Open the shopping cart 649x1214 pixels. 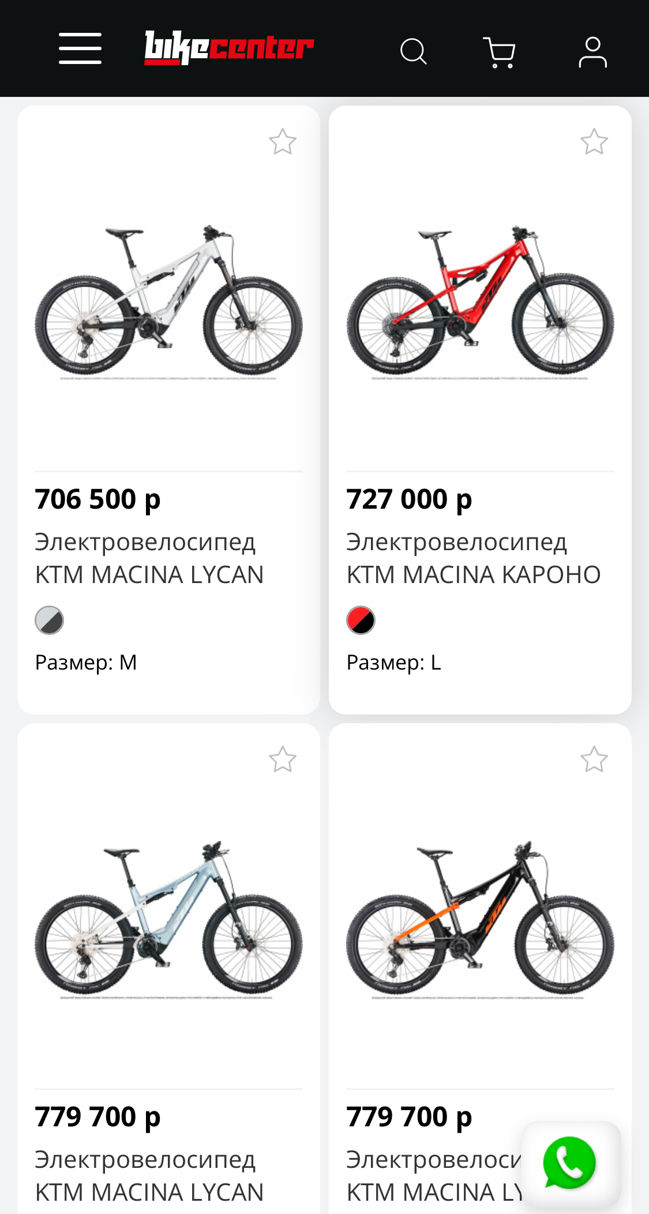pyautogui.click(x=499, y=52)
